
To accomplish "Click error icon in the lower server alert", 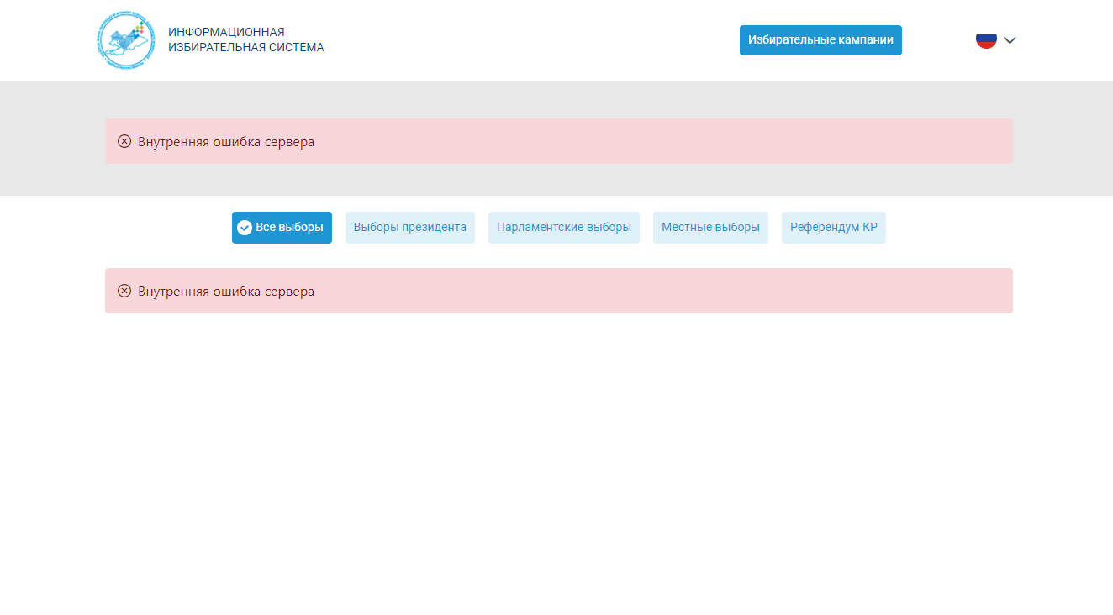I will pos(124,291).
